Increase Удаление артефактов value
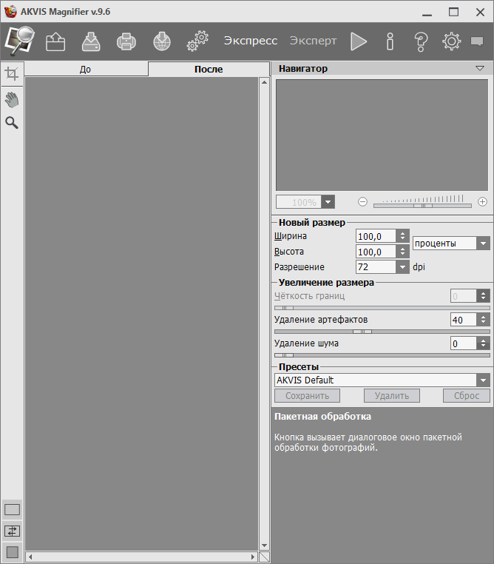Screen dimensions: 494x564 483,317
